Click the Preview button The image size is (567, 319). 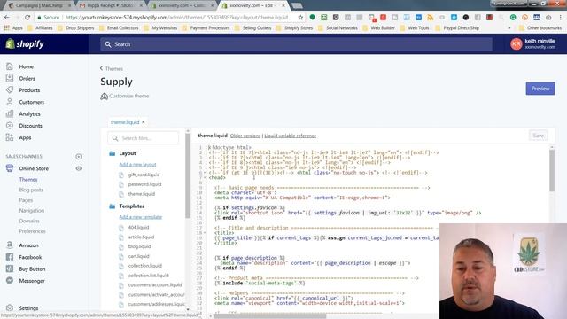coord(540,89)
